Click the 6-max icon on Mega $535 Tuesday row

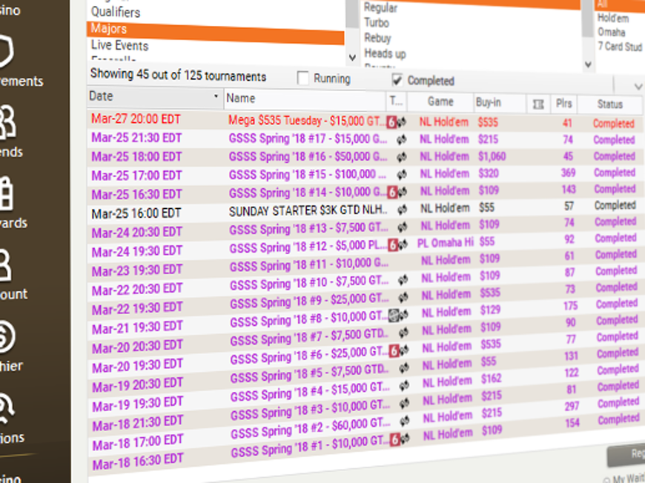click(x=391, y=122)
